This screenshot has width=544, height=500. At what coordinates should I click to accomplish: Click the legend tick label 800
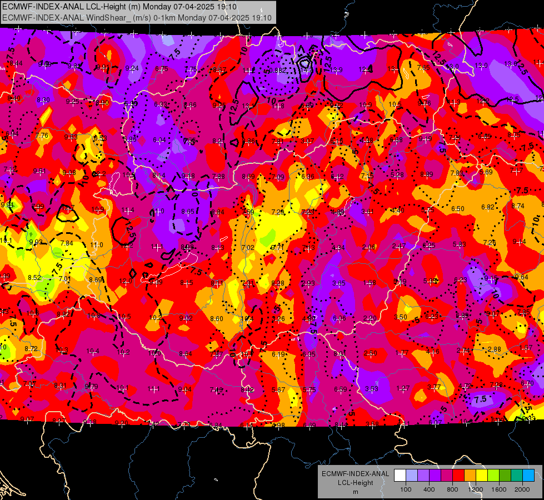[452, 489]
